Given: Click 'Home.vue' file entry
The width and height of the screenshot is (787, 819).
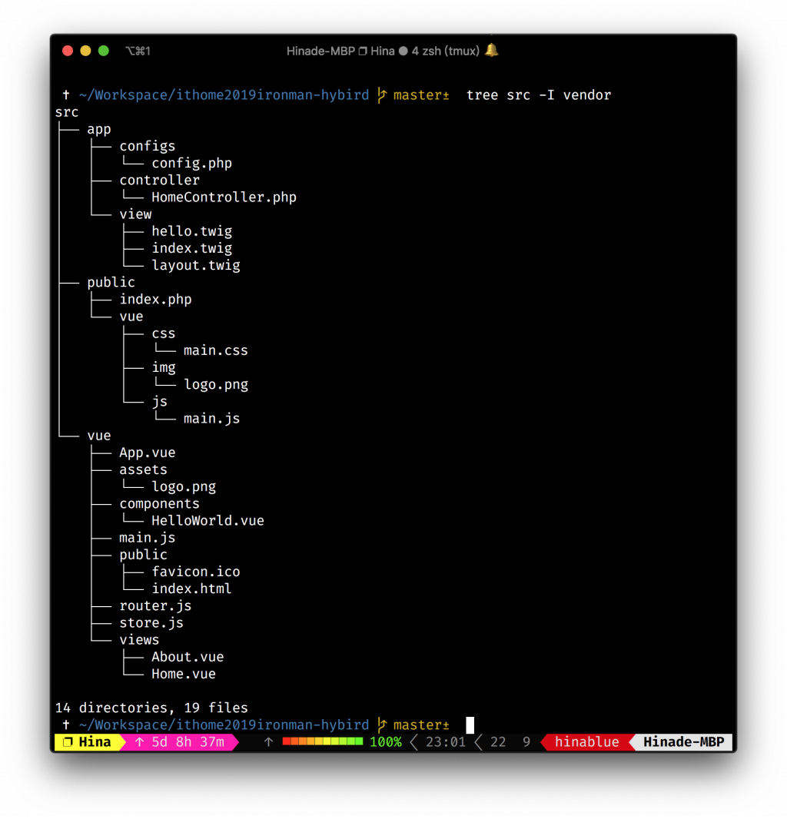Looking at the screenshot, I should pos(184,674).
